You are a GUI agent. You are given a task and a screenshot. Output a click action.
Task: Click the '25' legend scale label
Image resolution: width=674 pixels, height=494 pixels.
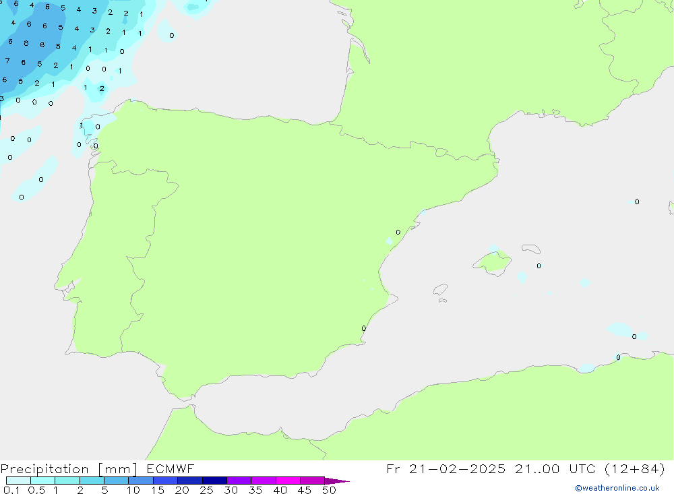(x=206, y=490)
